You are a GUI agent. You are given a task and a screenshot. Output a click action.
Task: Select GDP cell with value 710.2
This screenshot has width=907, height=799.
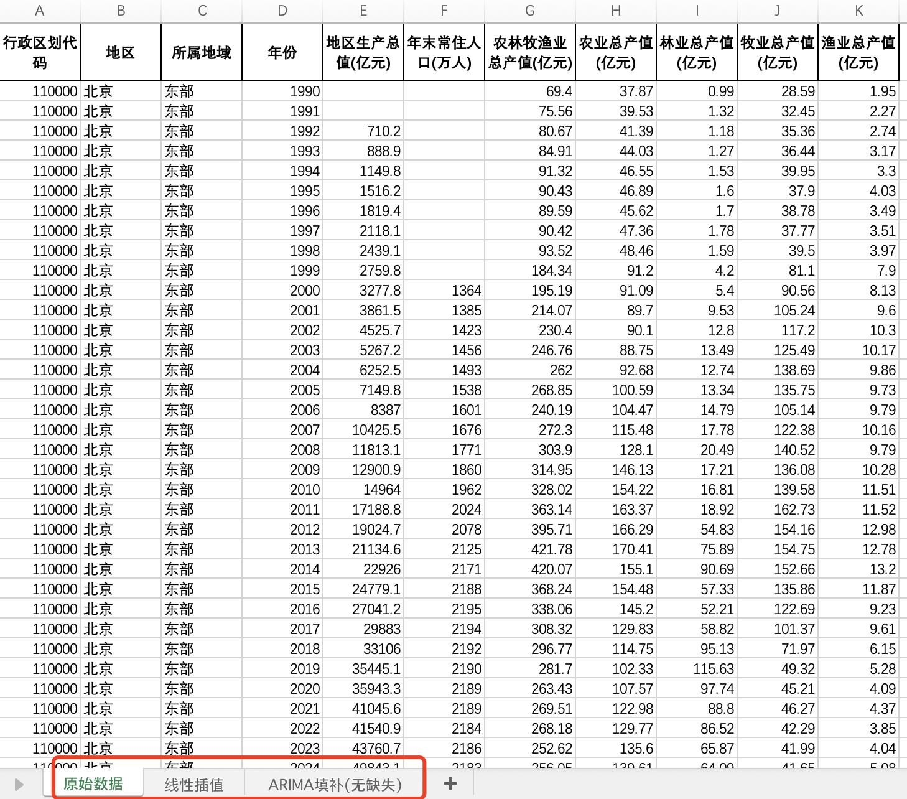(363, 131)
